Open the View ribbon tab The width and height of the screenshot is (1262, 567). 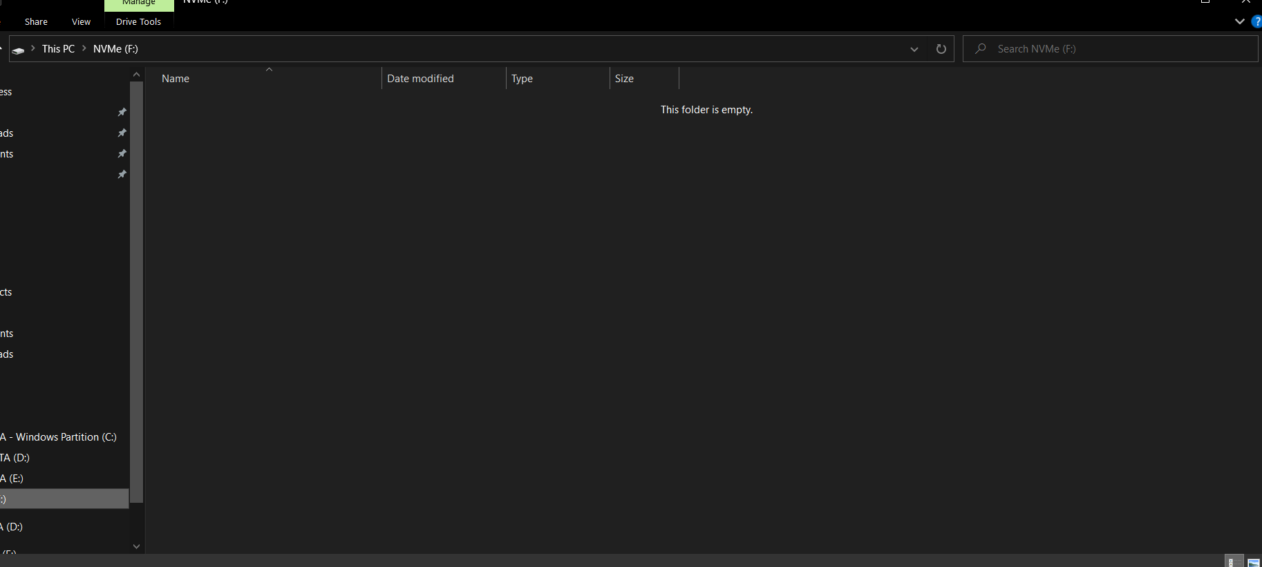[x=81, y=22]
